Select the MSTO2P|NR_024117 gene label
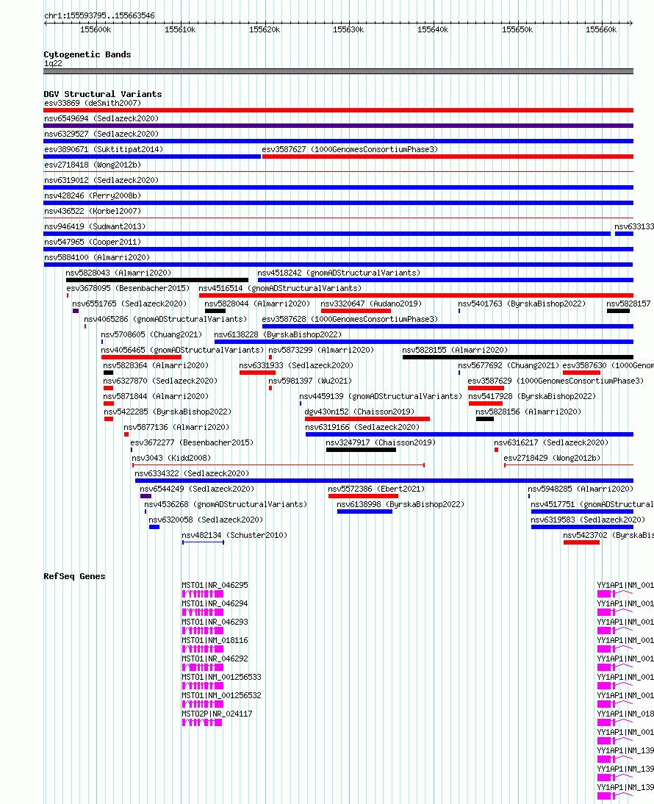 pyautogui.click(x=218, y=714)
